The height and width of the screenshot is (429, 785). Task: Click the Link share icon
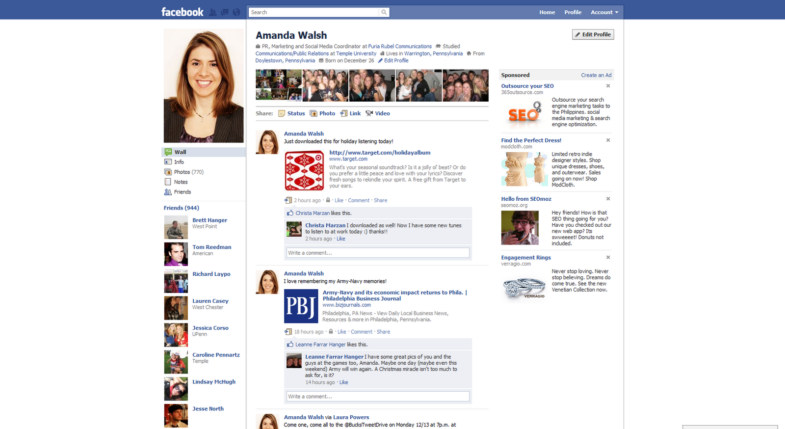point(344,113)
